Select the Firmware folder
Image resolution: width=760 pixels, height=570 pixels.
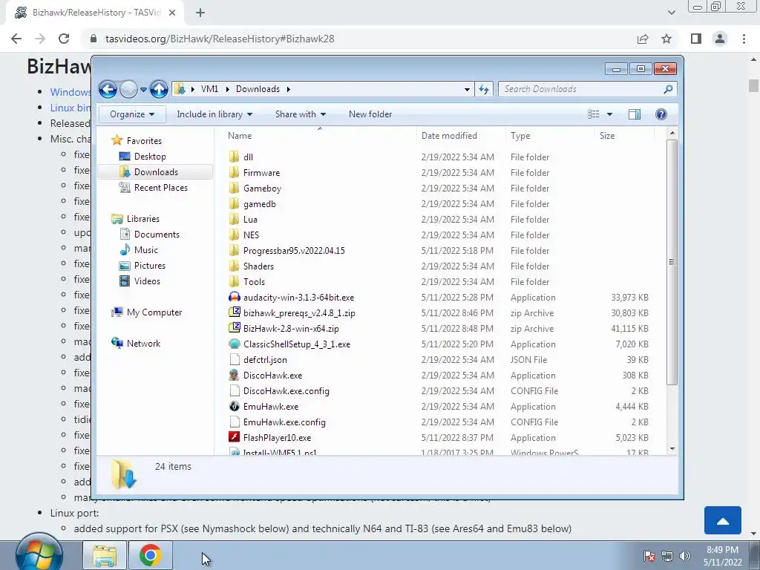261,172
